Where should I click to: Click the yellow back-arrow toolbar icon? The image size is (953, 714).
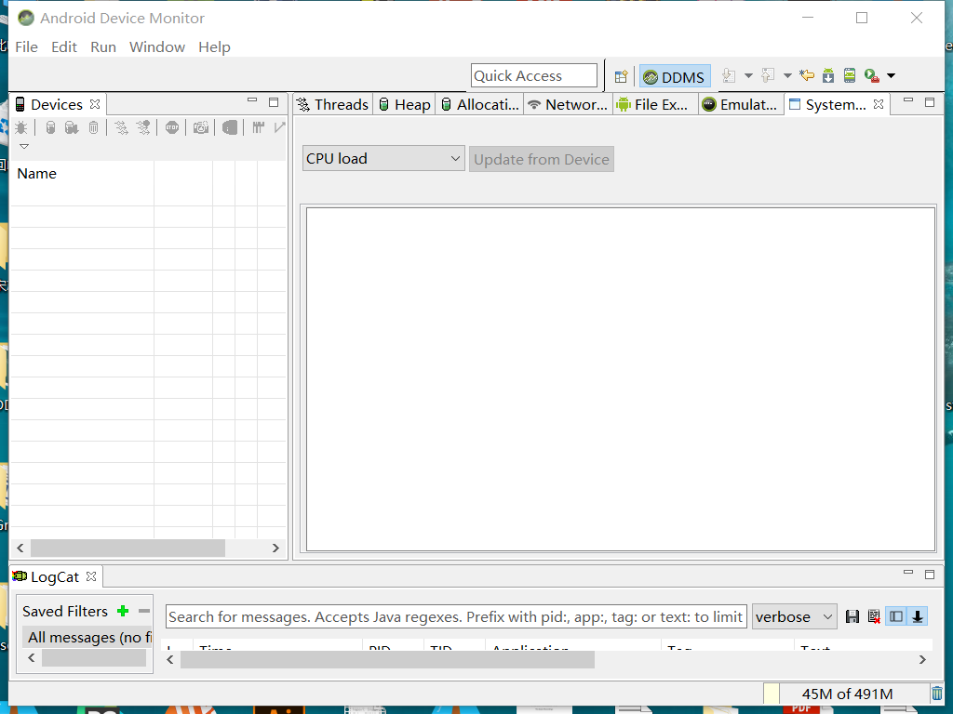click(807, 76)
